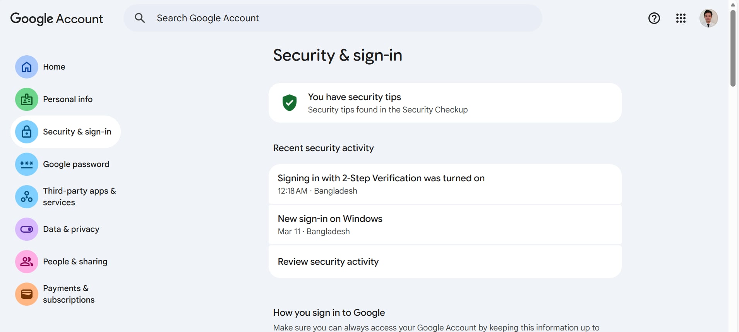Click the Security & sign-in lock icon

(x=27, y=132)
